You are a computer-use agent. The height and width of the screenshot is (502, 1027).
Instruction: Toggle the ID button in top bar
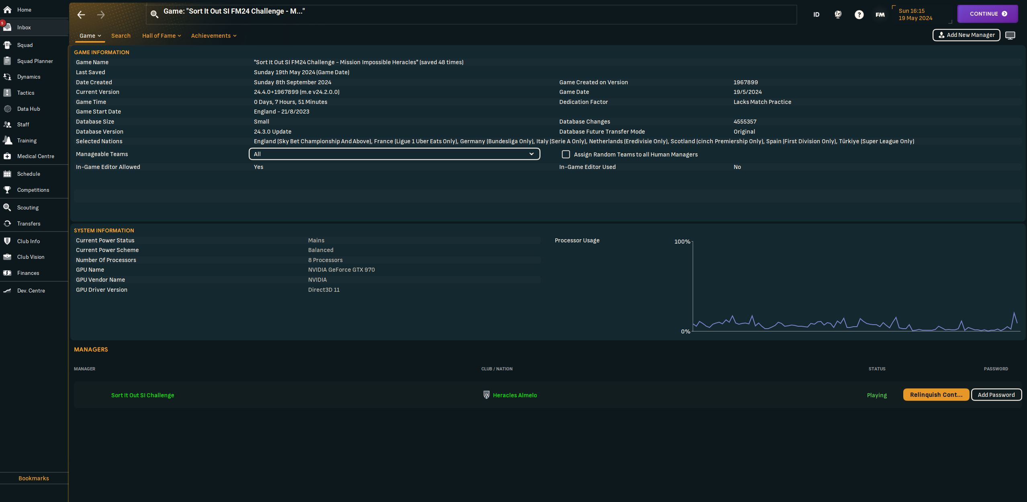point(816,14)
